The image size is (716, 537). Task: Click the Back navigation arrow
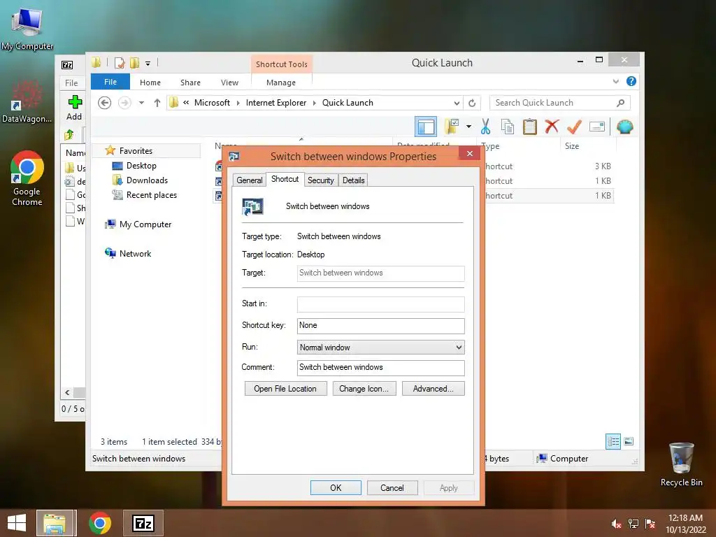(105, 103)
